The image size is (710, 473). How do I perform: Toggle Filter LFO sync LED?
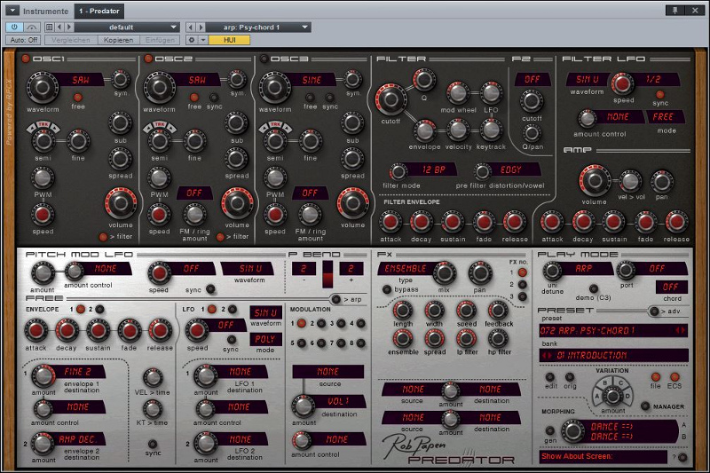659,95
